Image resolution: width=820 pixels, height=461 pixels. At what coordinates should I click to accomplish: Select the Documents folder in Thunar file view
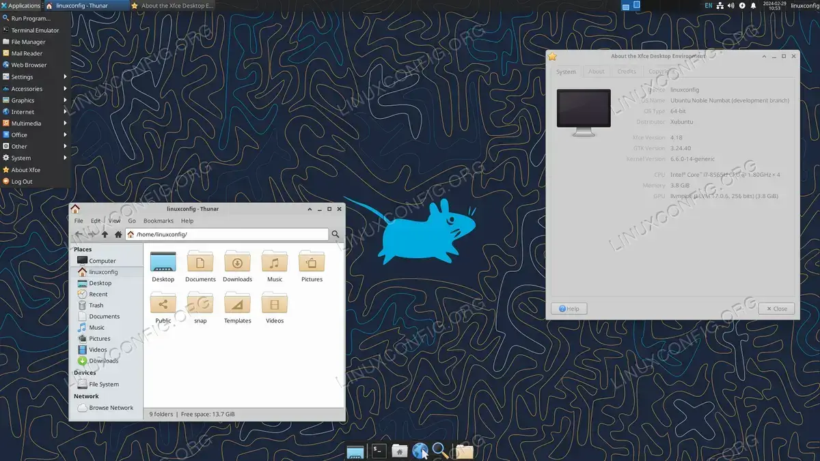[200, 267]
